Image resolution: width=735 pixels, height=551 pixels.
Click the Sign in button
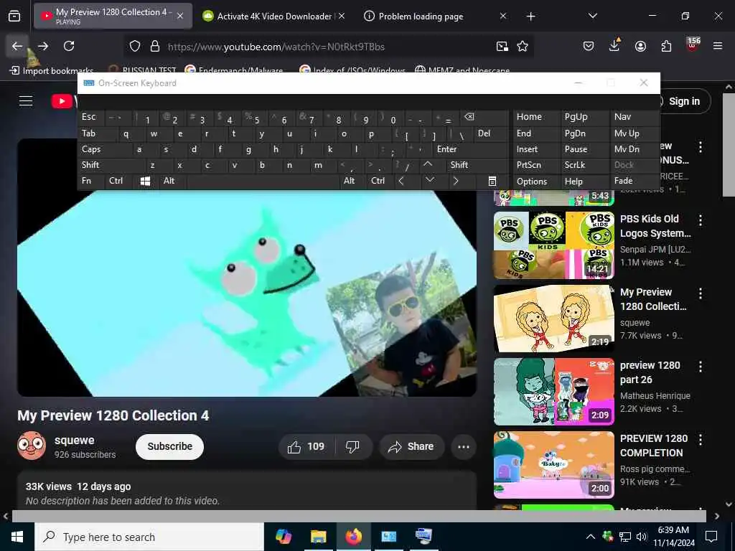click(x=683, y=101)
